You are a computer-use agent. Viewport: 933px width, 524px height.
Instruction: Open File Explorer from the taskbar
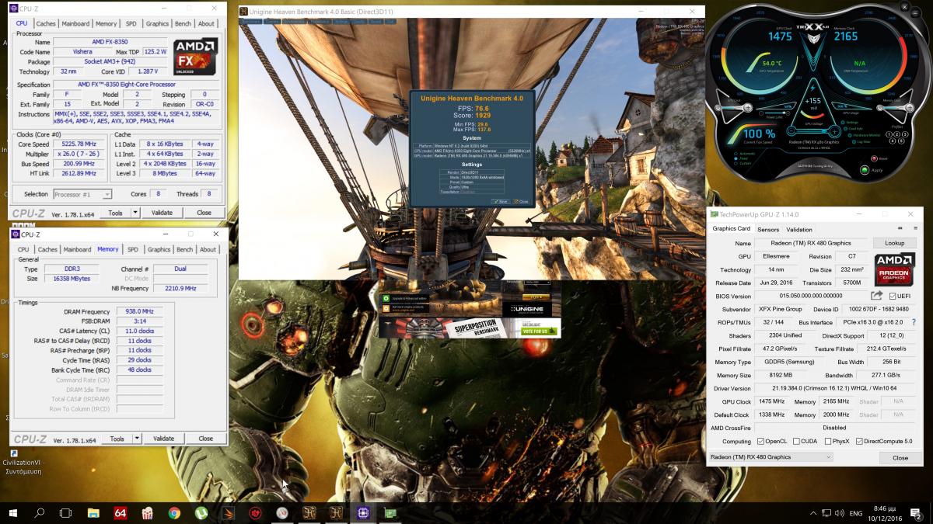click(x=93, y=513)
